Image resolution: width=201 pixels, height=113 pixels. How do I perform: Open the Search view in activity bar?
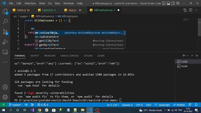coord(5,21)
